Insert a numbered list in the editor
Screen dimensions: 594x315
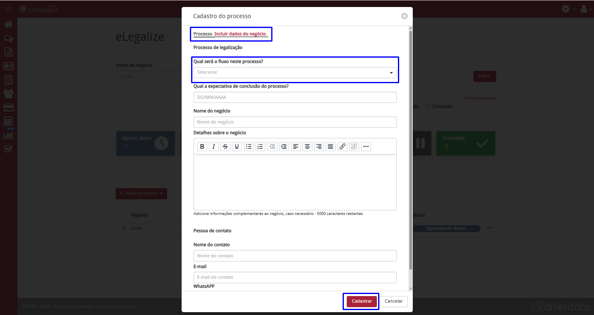click(260, 146)
